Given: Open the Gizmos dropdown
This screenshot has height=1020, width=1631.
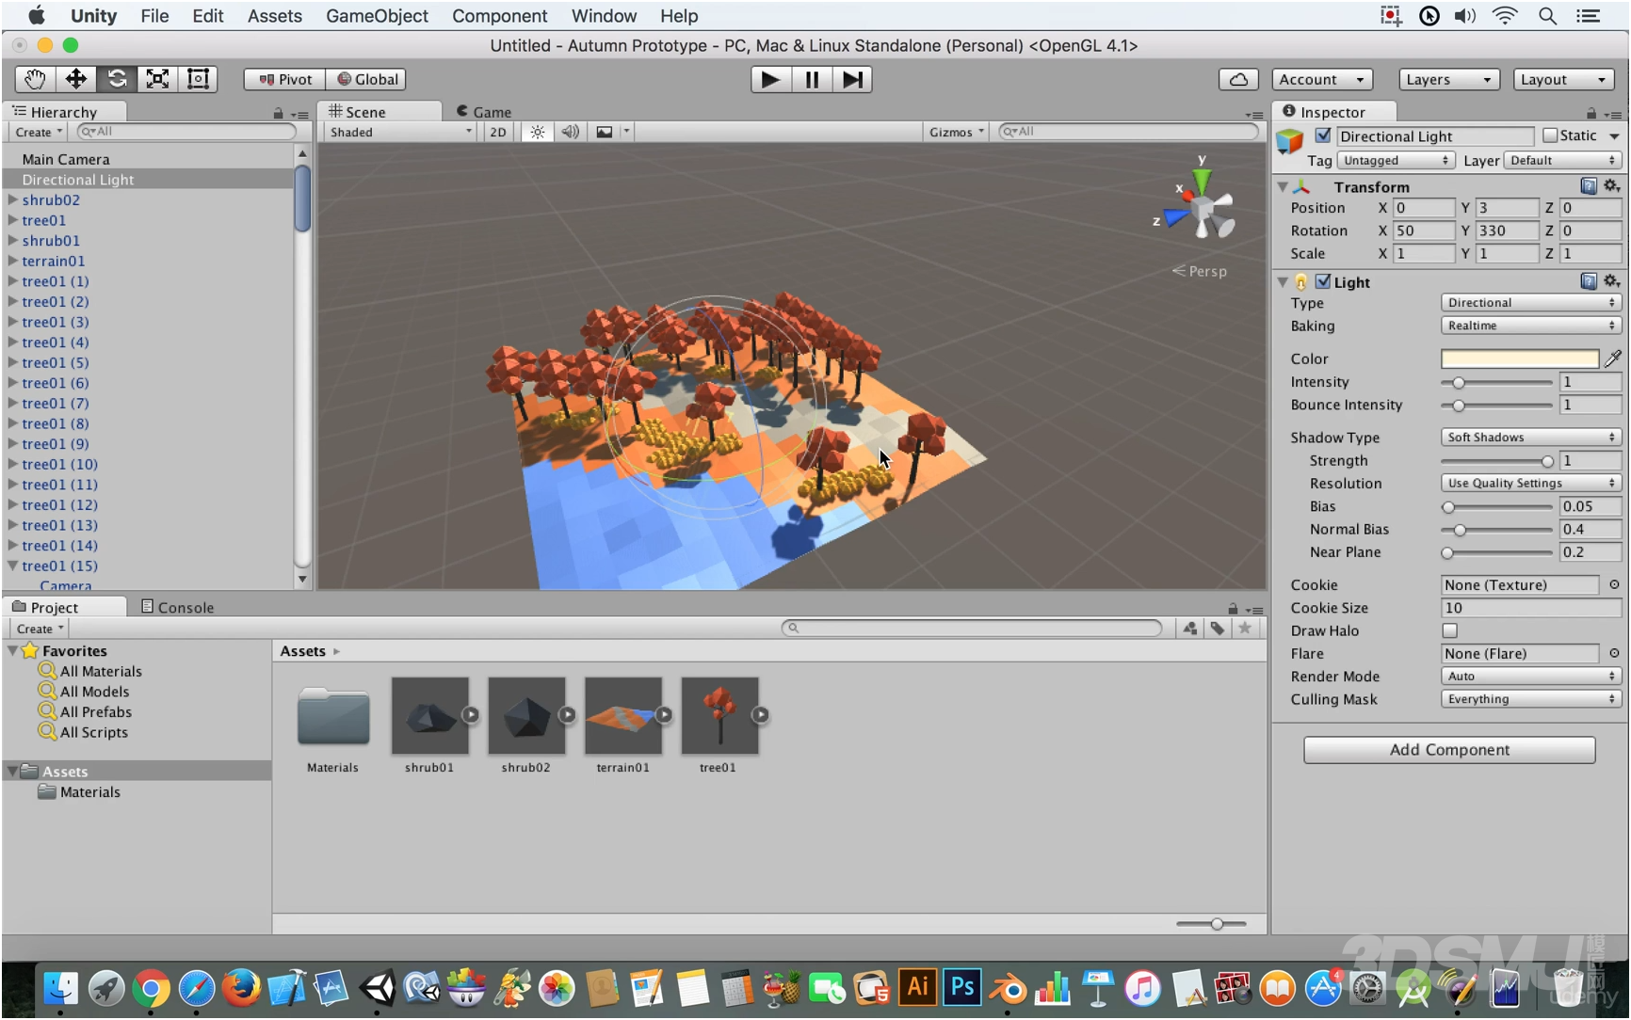Looking at the screenshot, I should point(956,132).
